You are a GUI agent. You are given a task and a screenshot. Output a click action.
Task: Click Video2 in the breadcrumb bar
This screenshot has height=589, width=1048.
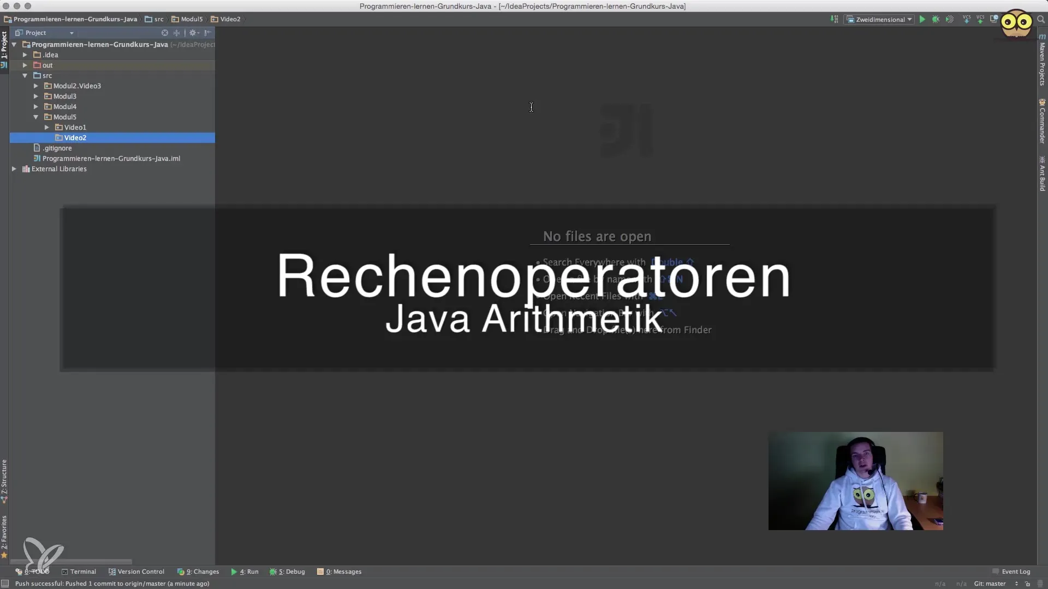tap(226, 19)
